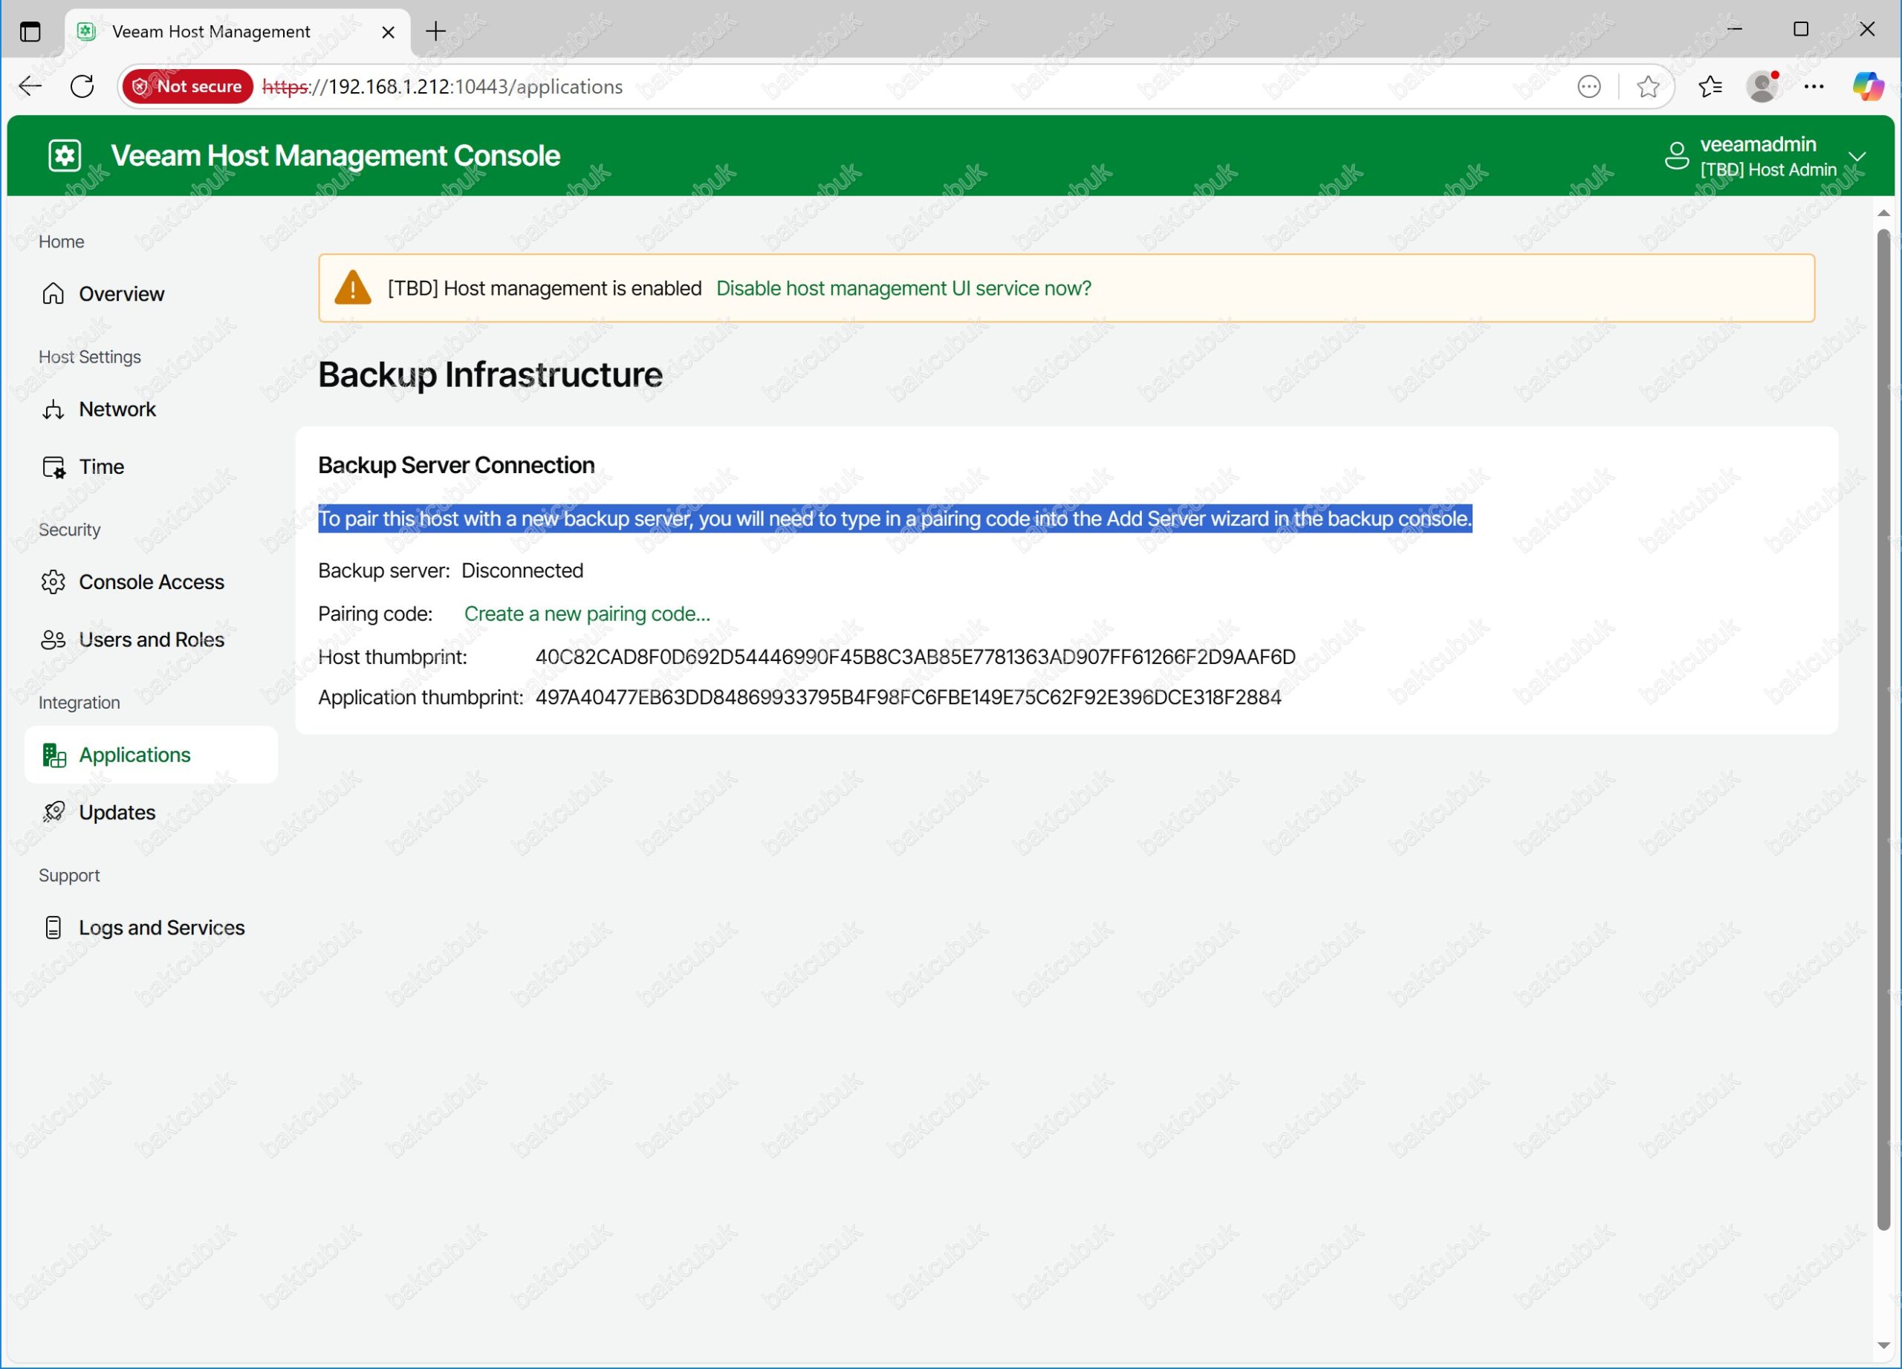Click the "[TBD] Host Admin" role label

[1769, 169]
